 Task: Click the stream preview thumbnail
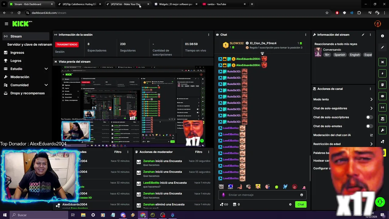133,106
